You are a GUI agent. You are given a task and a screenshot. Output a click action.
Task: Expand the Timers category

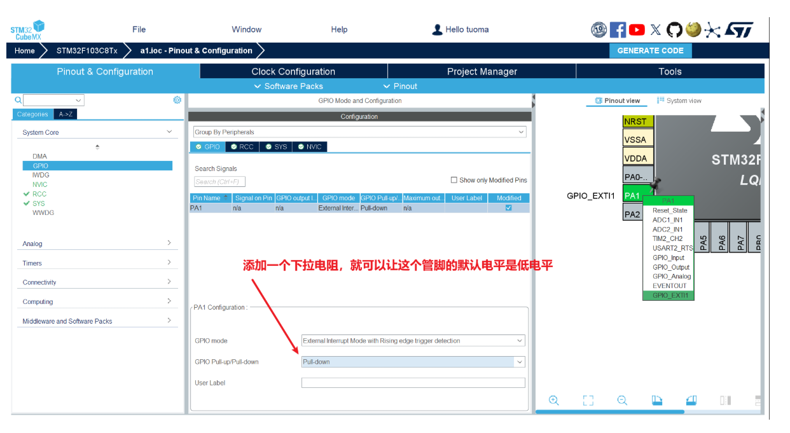tap(169, 263)
